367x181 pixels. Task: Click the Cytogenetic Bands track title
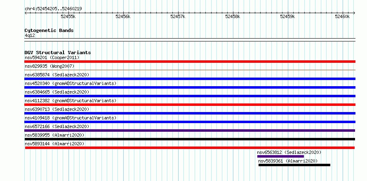[x=49, y=30]
